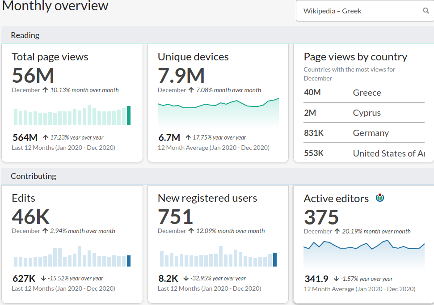Click the search magnifier icon
This screenshot has height=305, width=434.
tap(426, 11)
